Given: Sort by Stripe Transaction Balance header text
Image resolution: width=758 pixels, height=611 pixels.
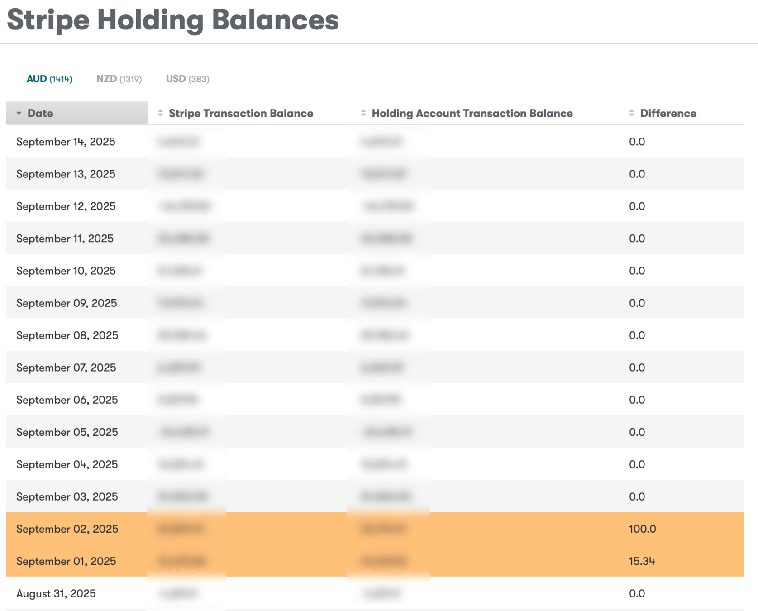Looking at the screenshot, I should click(x=241, y=113).
